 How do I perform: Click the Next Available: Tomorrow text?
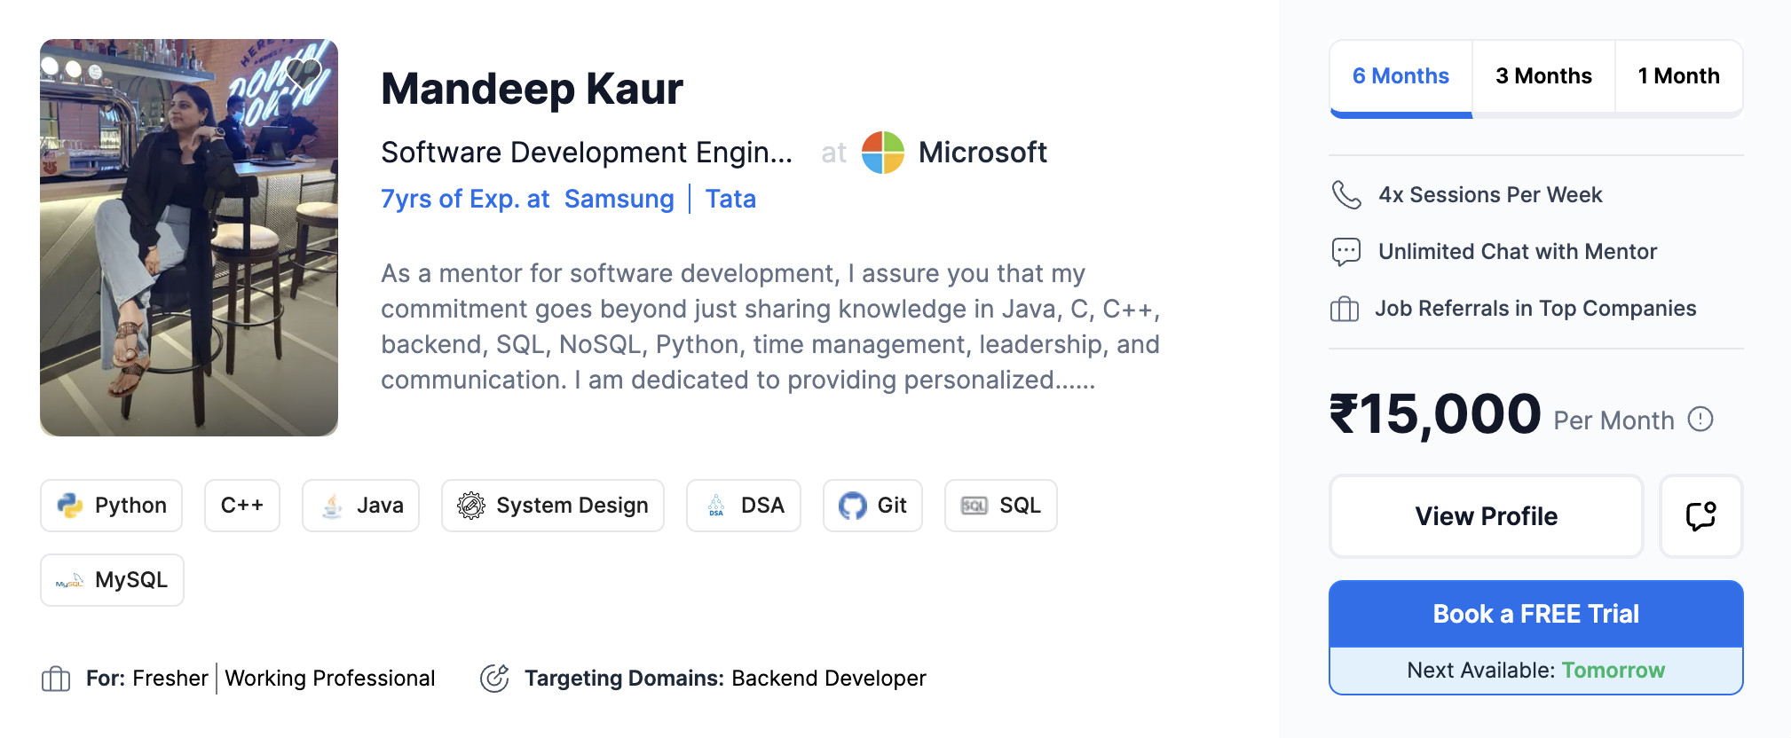1536,671
